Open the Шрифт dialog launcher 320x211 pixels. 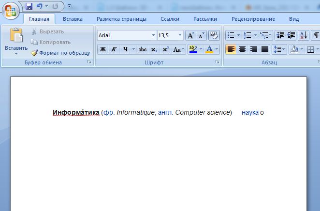coord(217,62)
